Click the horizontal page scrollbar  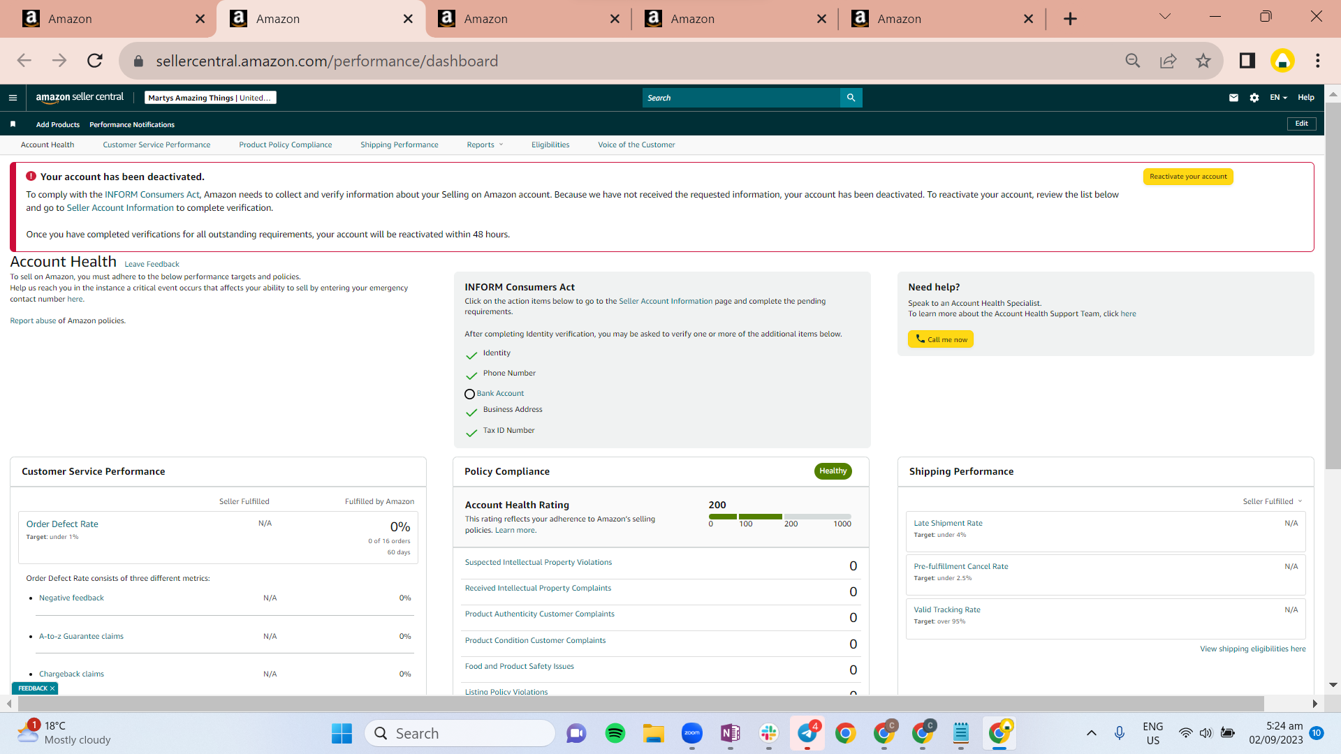640,703
